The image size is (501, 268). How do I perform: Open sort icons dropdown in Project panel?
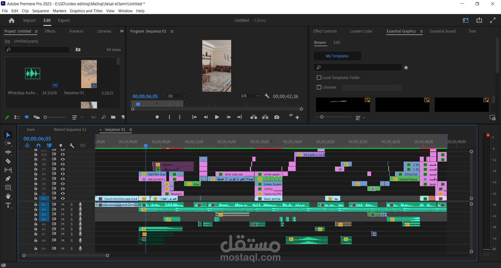point(77,117)
